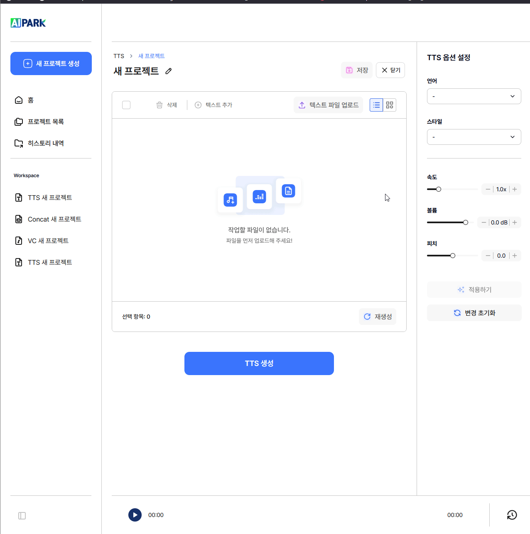
Task: Click the TTS 생성 button
Action: point(259,363)
